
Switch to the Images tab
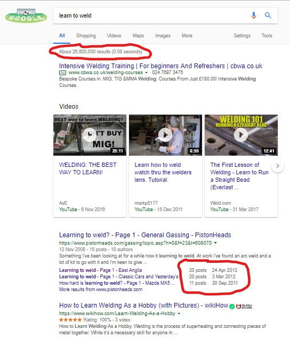[x=163, y=36]
